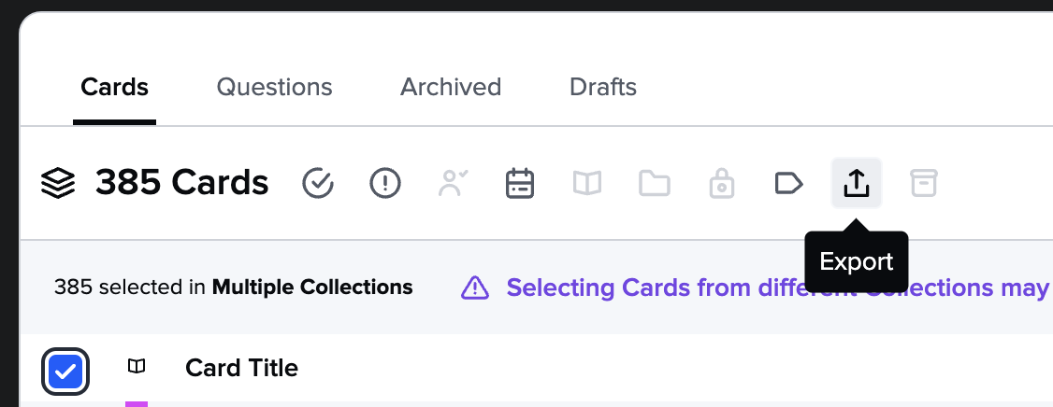Click the purple warning triangle icon
The width and height of the screenshot is (1053, 407).
coord(475,288)
